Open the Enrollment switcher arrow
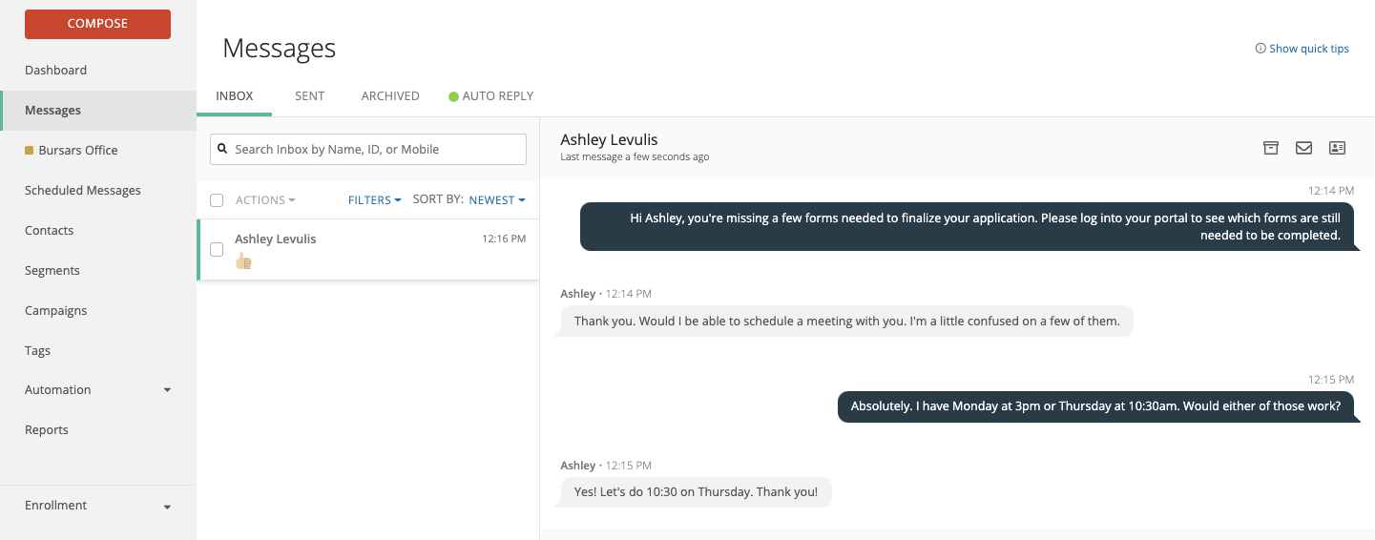This screenshot has width=1375, height=540. [x=167, y=507]
